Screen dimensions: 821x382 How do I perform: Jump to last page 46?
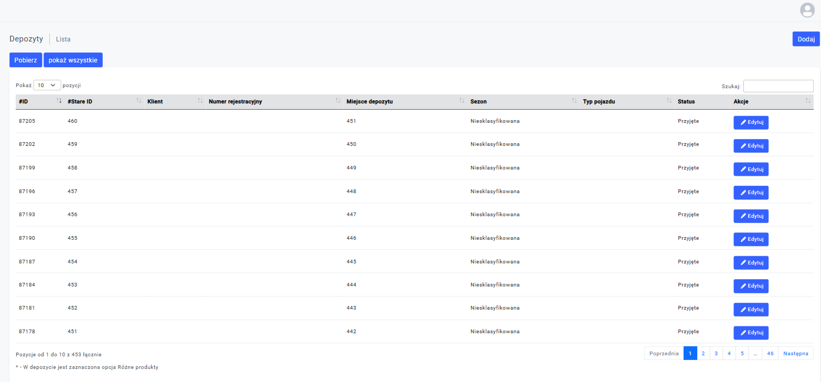point(770,354)
